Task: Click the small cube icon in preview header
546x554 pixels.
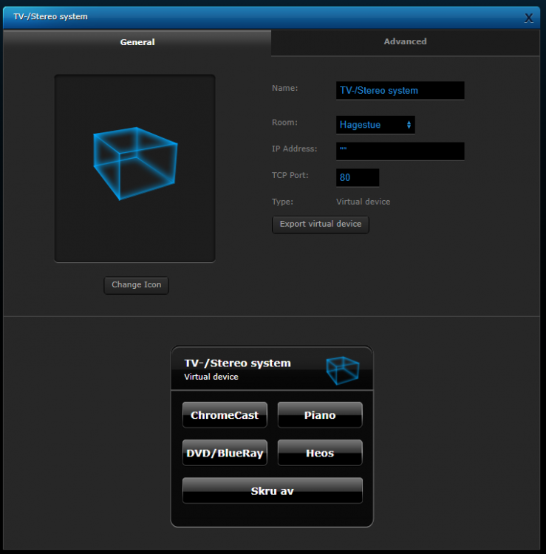Action: pos(342,369)
